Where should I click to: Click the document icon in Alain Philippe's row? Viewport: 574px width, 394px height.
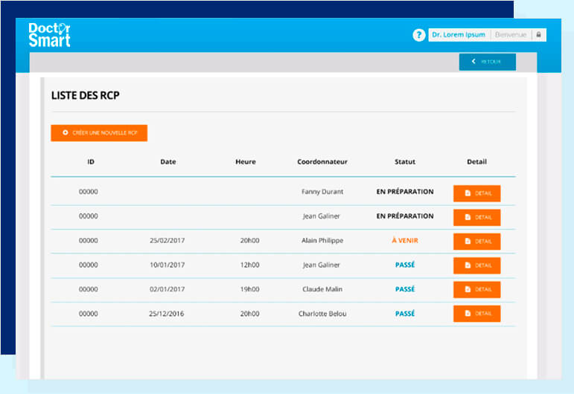tap(468, 242)
